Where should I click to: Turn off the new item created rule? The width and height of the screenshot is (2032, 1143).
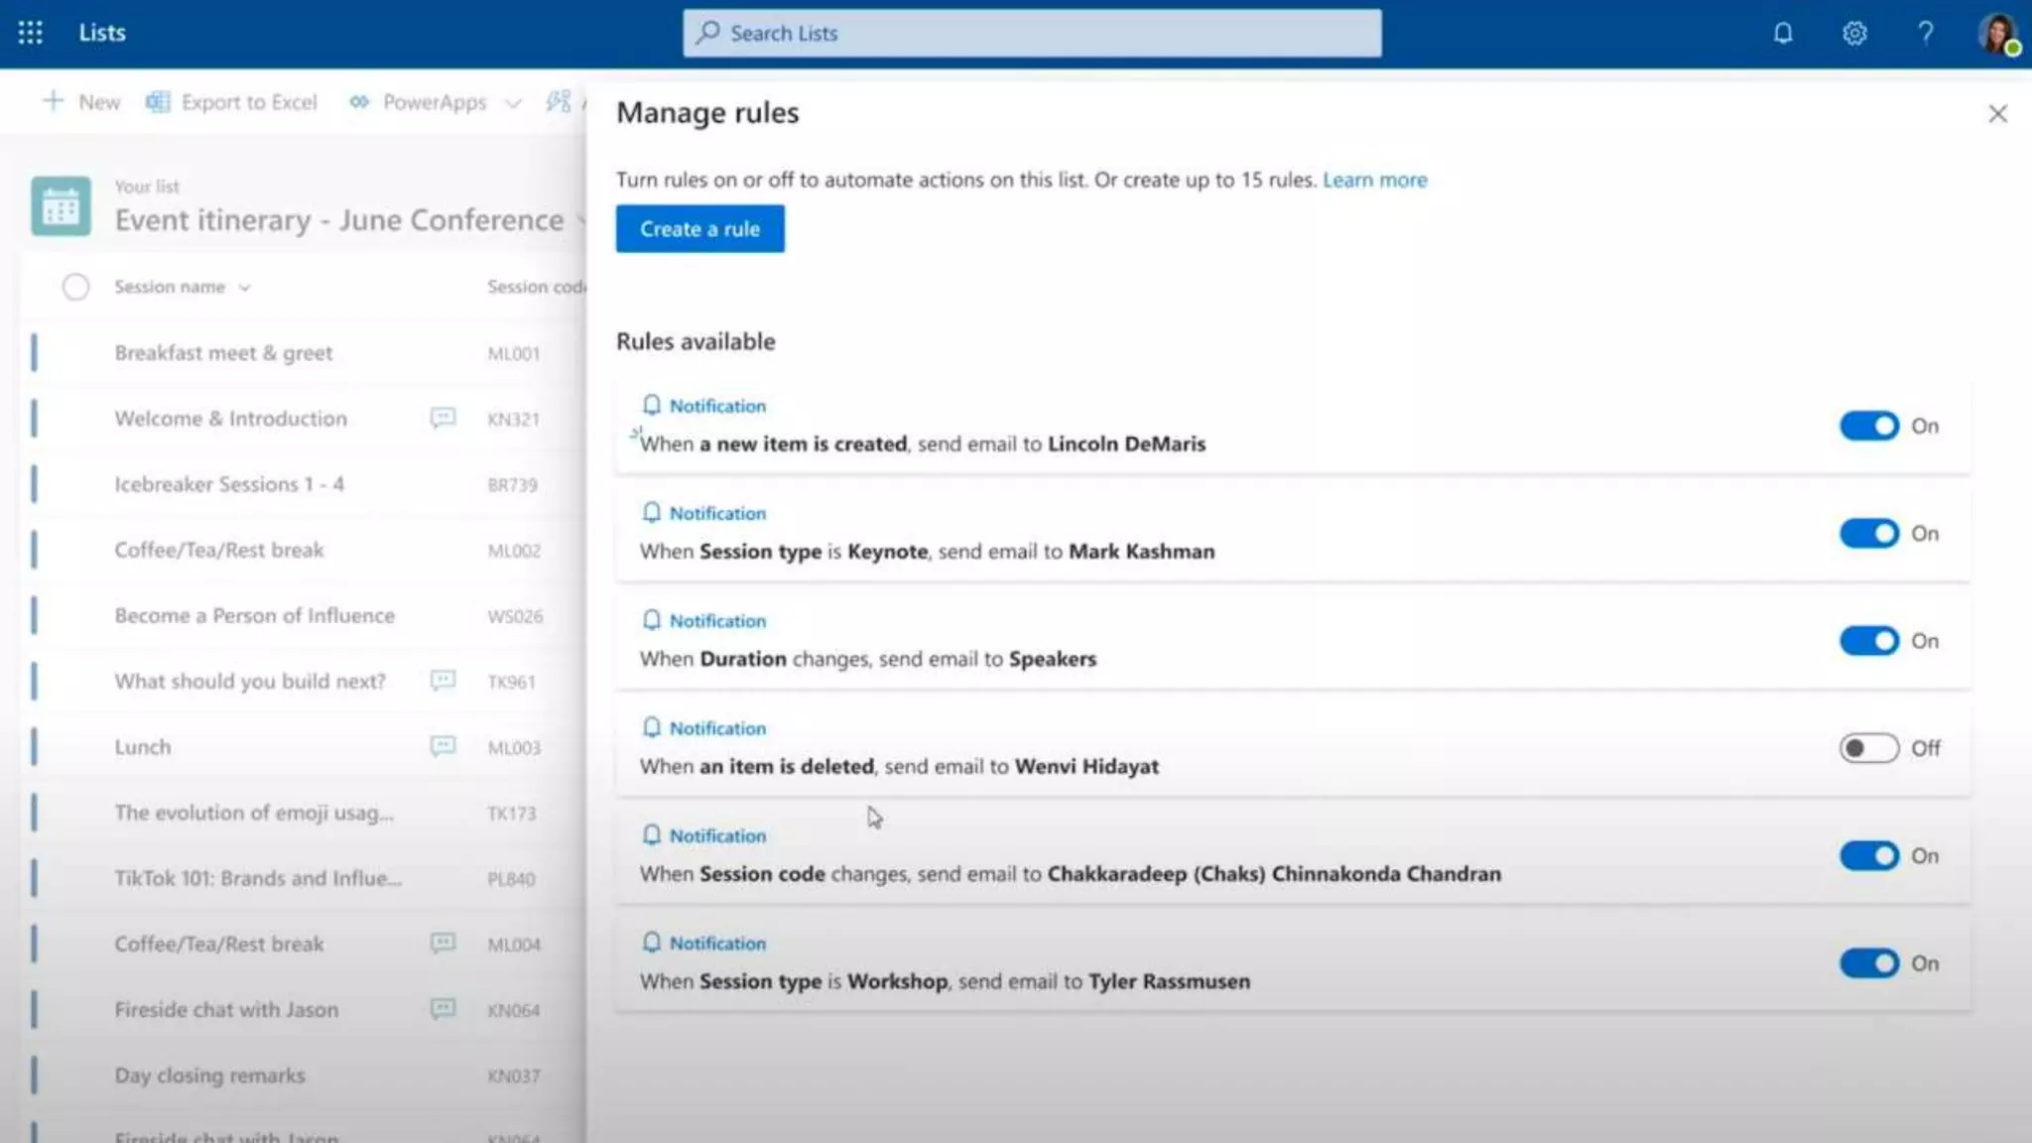(x=1868, y=426)
